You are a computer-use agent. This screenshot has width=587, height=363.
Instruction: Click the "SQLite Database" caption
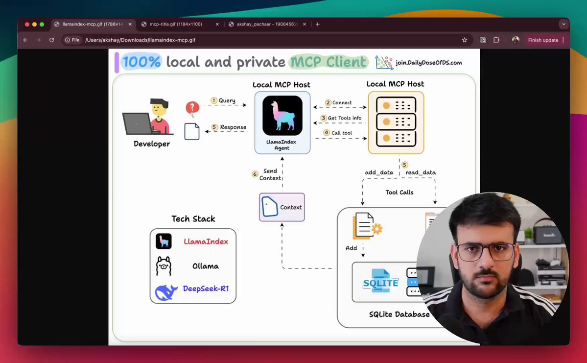point(399,315)
